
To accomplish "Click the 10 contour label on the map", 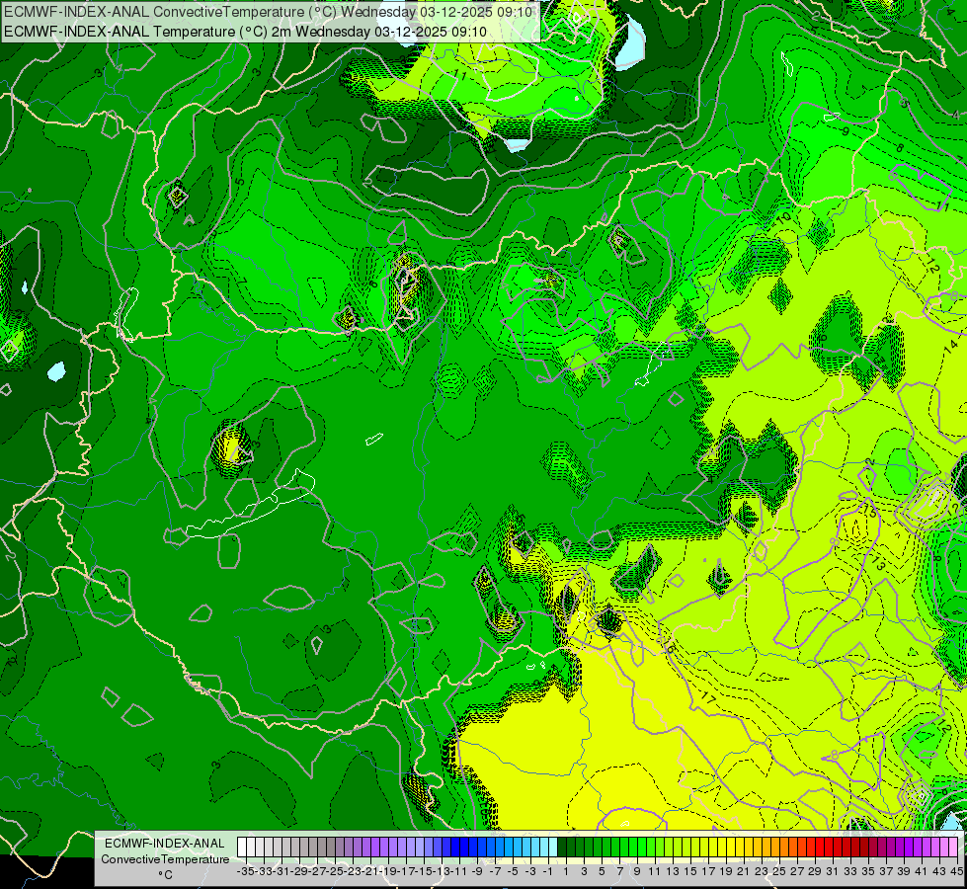I will [783, 218].
